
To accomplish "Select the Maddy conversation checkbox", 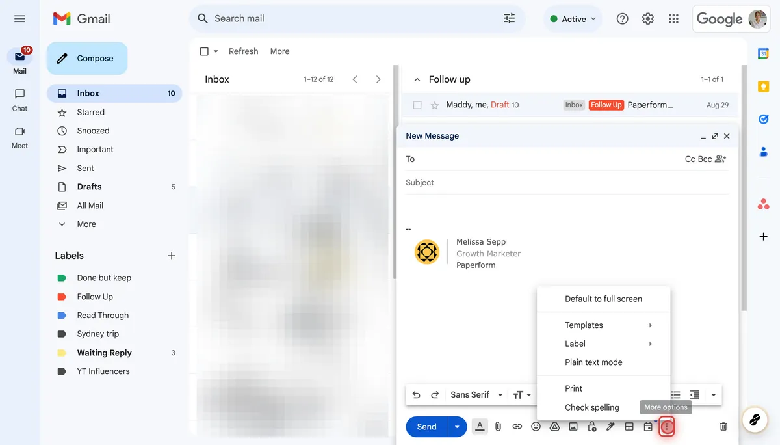I will (417, 105).
